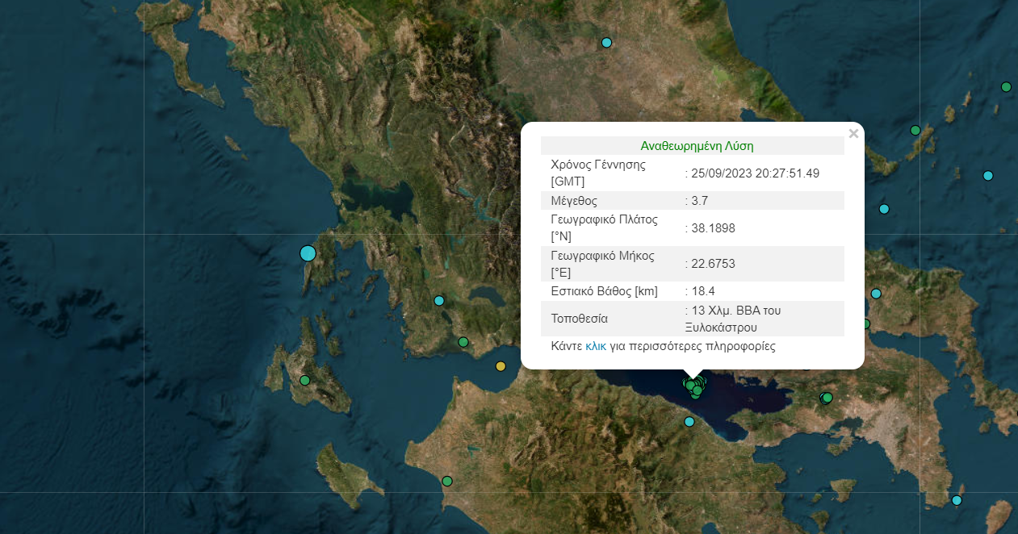Close the earthquake info popup

click(853, 134)
